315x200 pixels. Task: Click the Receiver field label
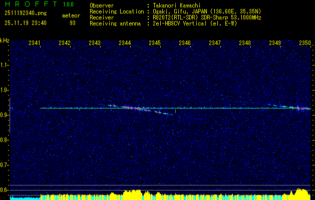(x=102, y=17)
